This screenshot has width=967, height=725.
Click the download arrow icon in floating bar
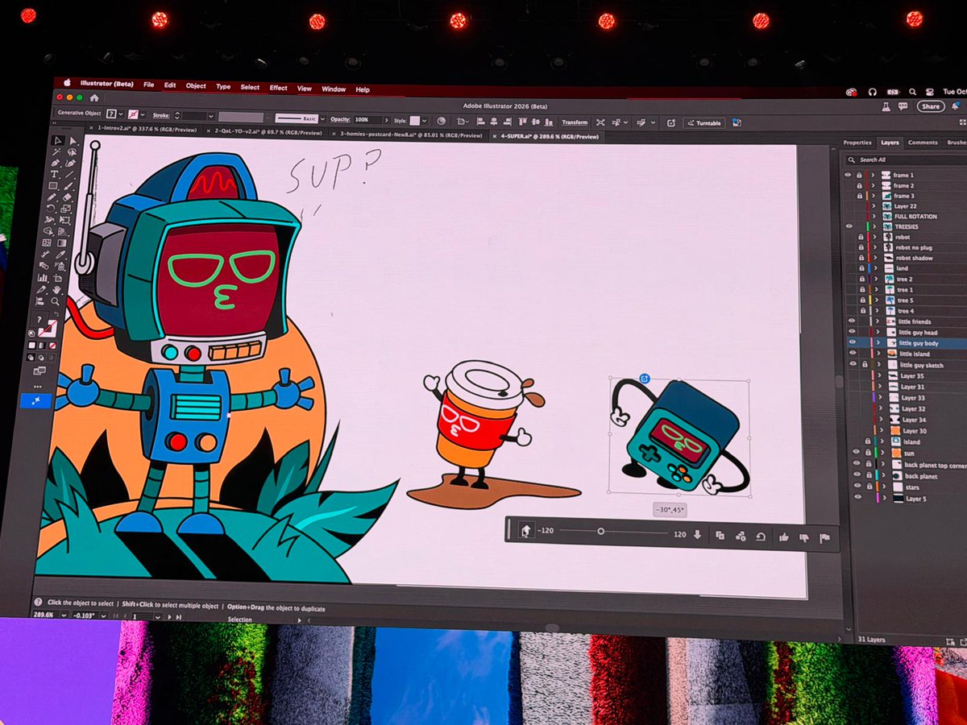[x=698, y=535]
